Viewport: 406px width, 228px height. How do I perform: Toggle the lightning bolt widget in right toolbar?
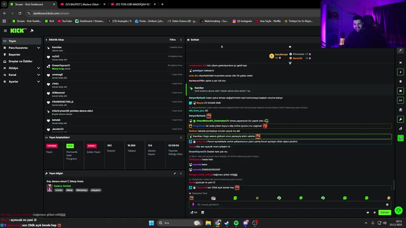400,72
